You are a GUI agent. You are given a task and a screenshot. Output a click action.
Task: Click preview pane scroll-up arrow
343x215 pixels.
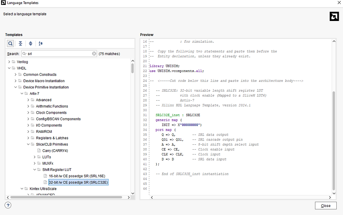334,41
